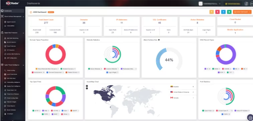This screenshot has width=253, height=121.
Task: Open Threat Actor/Malware in sidebar
Action: coord(11,94)
